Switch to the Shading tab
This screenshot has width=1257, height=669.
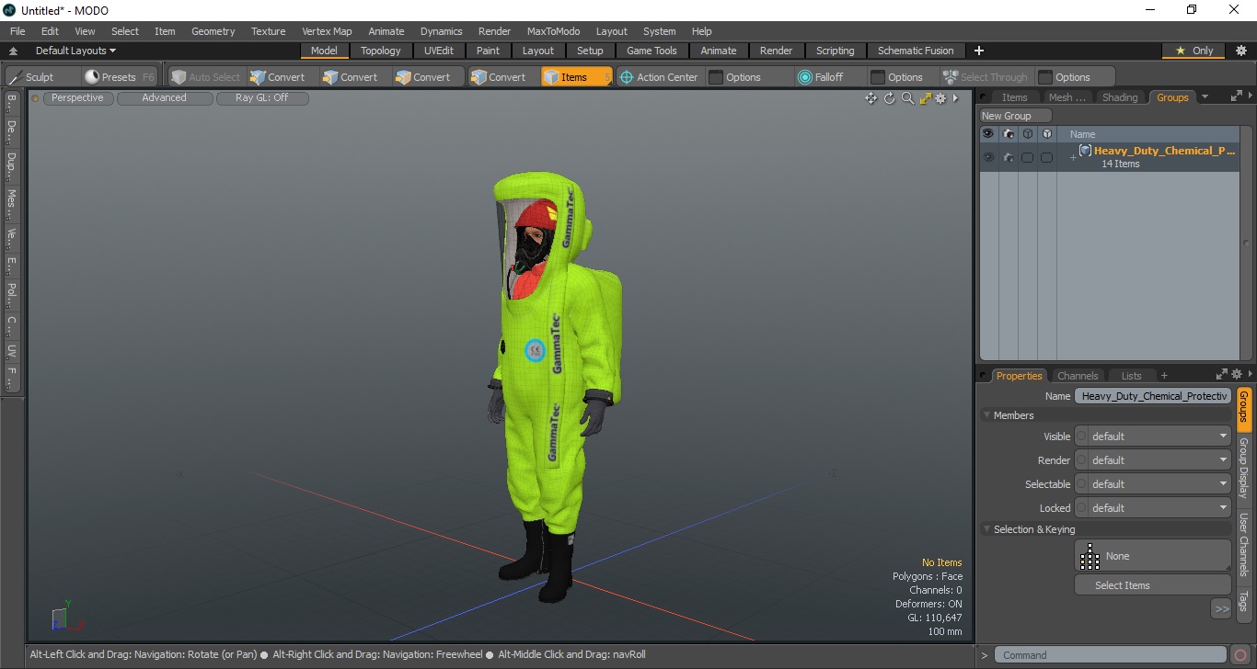point(1120,97)
